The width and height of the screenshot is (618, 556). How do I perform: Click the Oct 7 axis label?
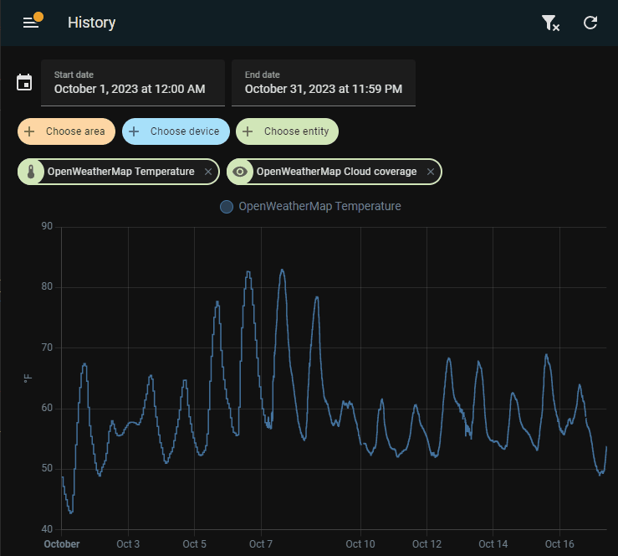(261, 544)
